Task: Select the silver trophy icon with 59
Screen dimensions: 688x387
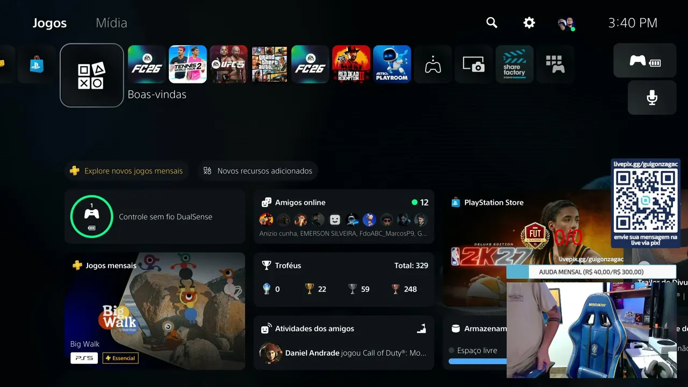Action: 353,289
